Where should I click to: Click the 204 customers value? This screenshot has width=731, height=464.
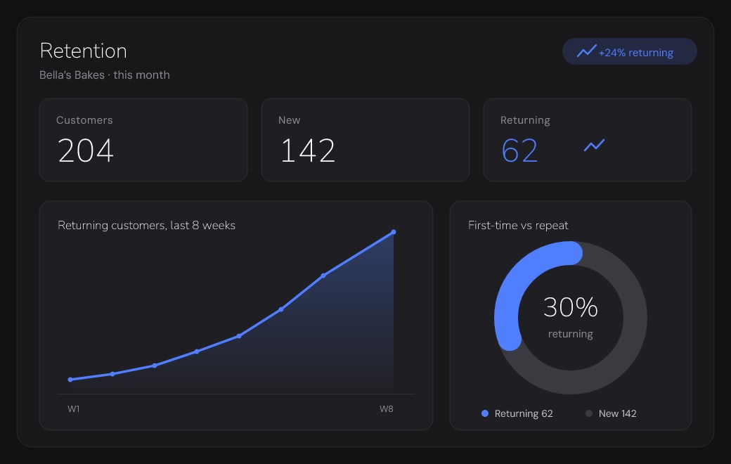tap(86, 150)
